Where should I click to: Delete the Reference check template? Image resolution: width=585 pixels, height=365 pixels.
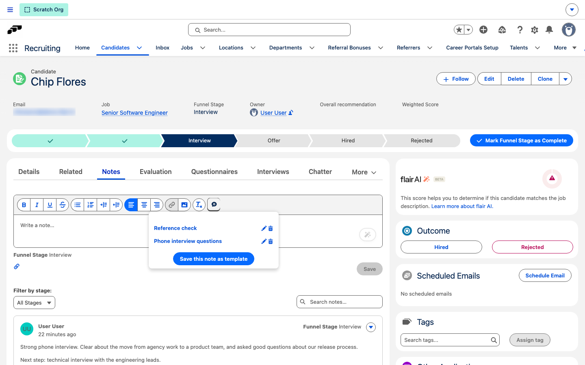[x=271, y=228]
